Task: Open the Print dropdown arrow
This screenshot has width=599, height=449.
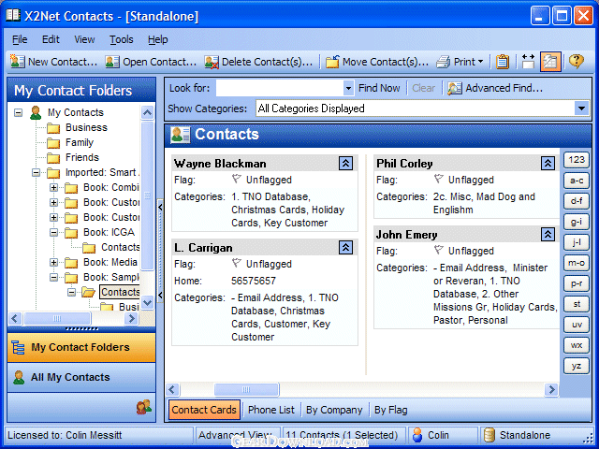Action: tap(480, 62)
